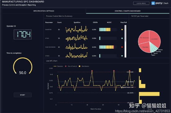Click the Film-Thickness row 8.00% OOC value

pyautogui.click(x=94, y=47)
